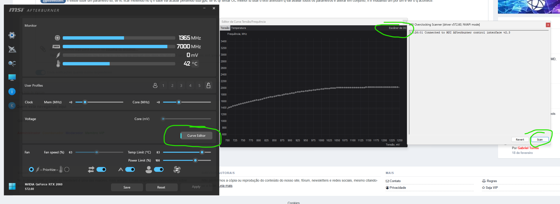Image resolution: width=560 pixels, height=204 pixels.
Task: Select user profile slot 2
Action: (x=172, y=86)
